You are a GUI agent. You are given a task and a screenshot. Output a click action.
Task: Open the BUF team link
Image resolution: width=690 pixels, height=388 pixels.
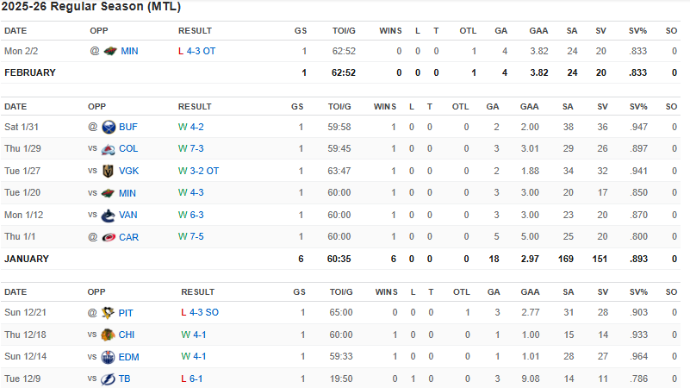coord(128,127)
